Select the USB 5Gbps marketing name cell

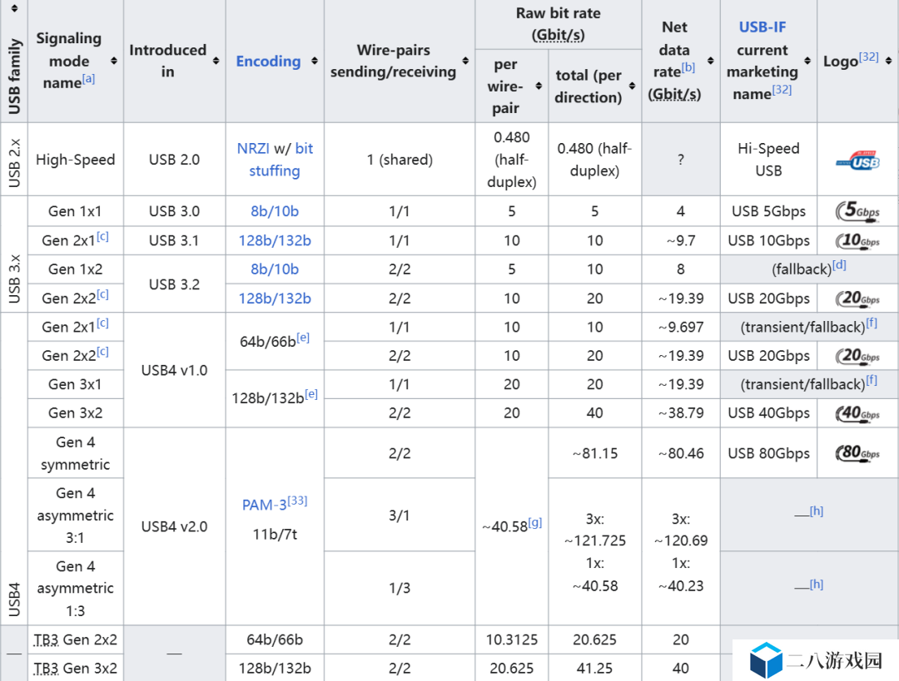(768, 211)
